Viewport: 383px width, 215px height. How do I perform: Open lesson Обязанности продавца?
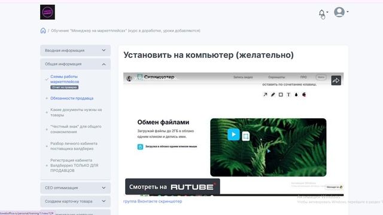click(72, 98)
